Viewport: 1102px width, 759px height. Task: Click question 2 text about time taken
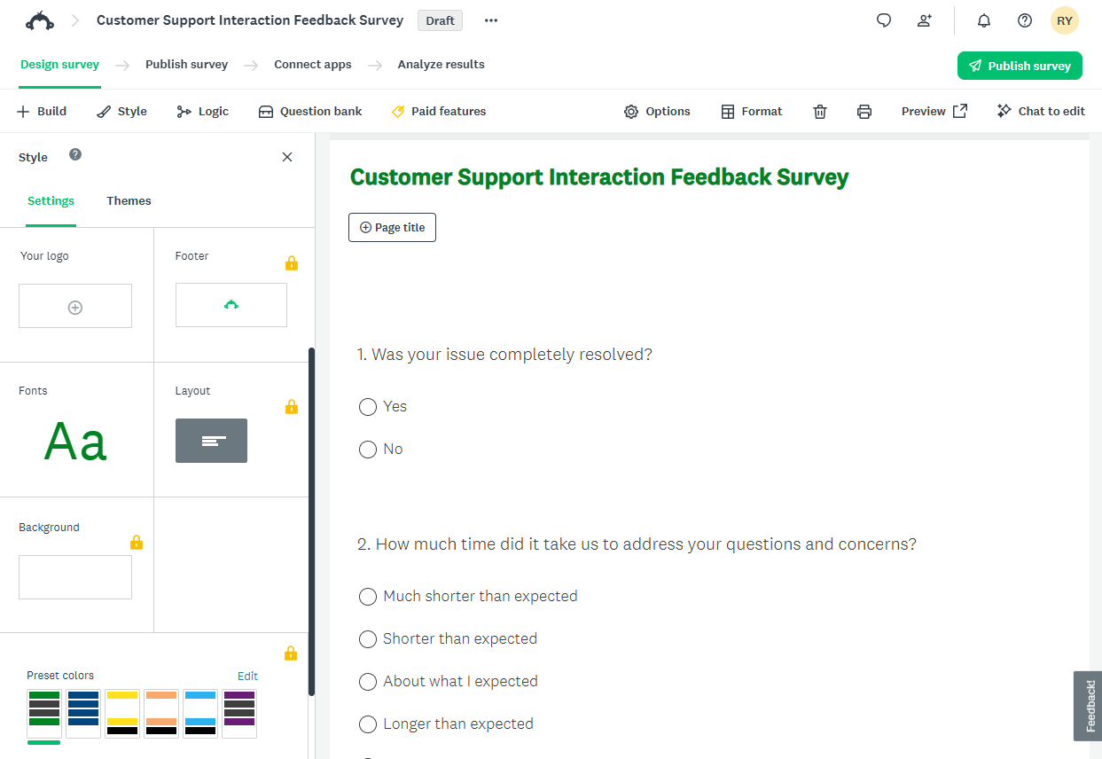coord(637,544)
